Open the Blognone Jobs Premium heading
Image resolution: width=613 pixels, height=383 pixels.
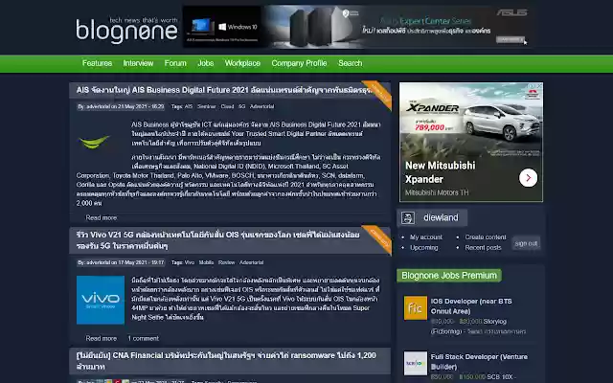pyautogui.click(x=449, y=276)
